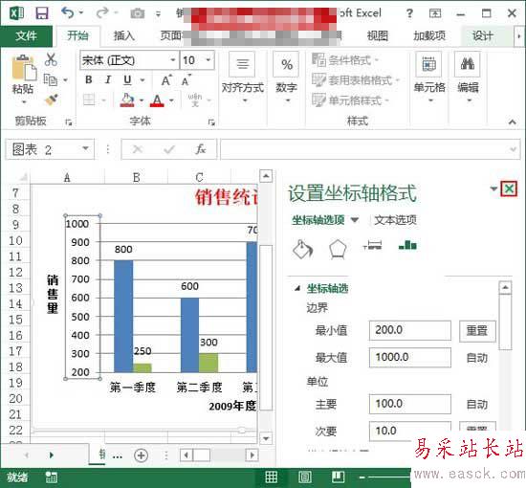526x488 pixels.
Task: Open the fill color dropdown arrow
Action: 142,100
